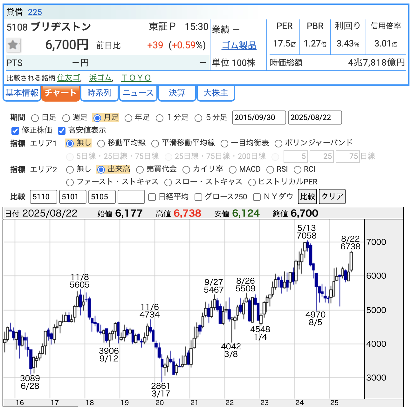Image resolution: width=412 pixels, height=407 pixels.
Task: Click the 信用倍率 value 3.01倍
Action: click(x=386, y=44)
